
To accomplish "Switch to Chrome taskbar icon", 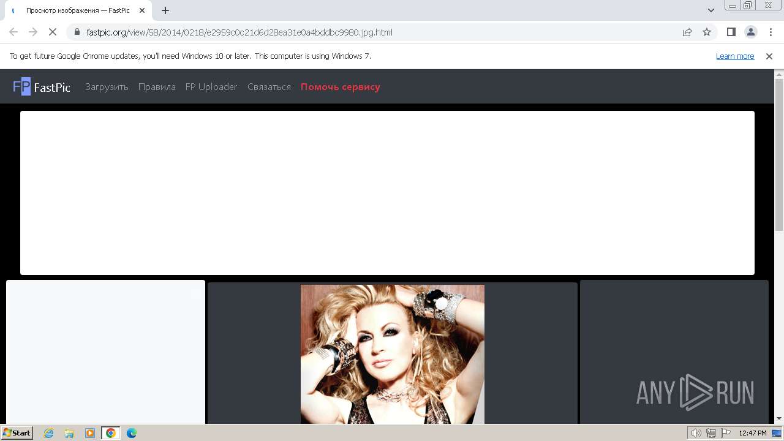I will (111, 433).
